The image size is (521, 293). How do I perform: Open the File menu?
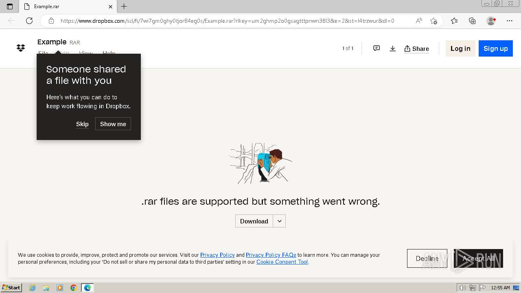[43, 53]
